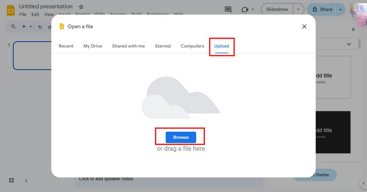Close the Open a file dialog
The height and width of the screenshot is (192, 367).
point(304,27)
